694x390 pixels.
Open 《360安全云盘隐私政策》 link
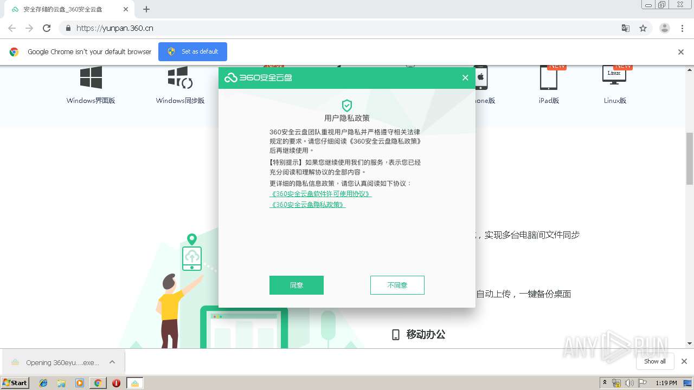point(307,205)
